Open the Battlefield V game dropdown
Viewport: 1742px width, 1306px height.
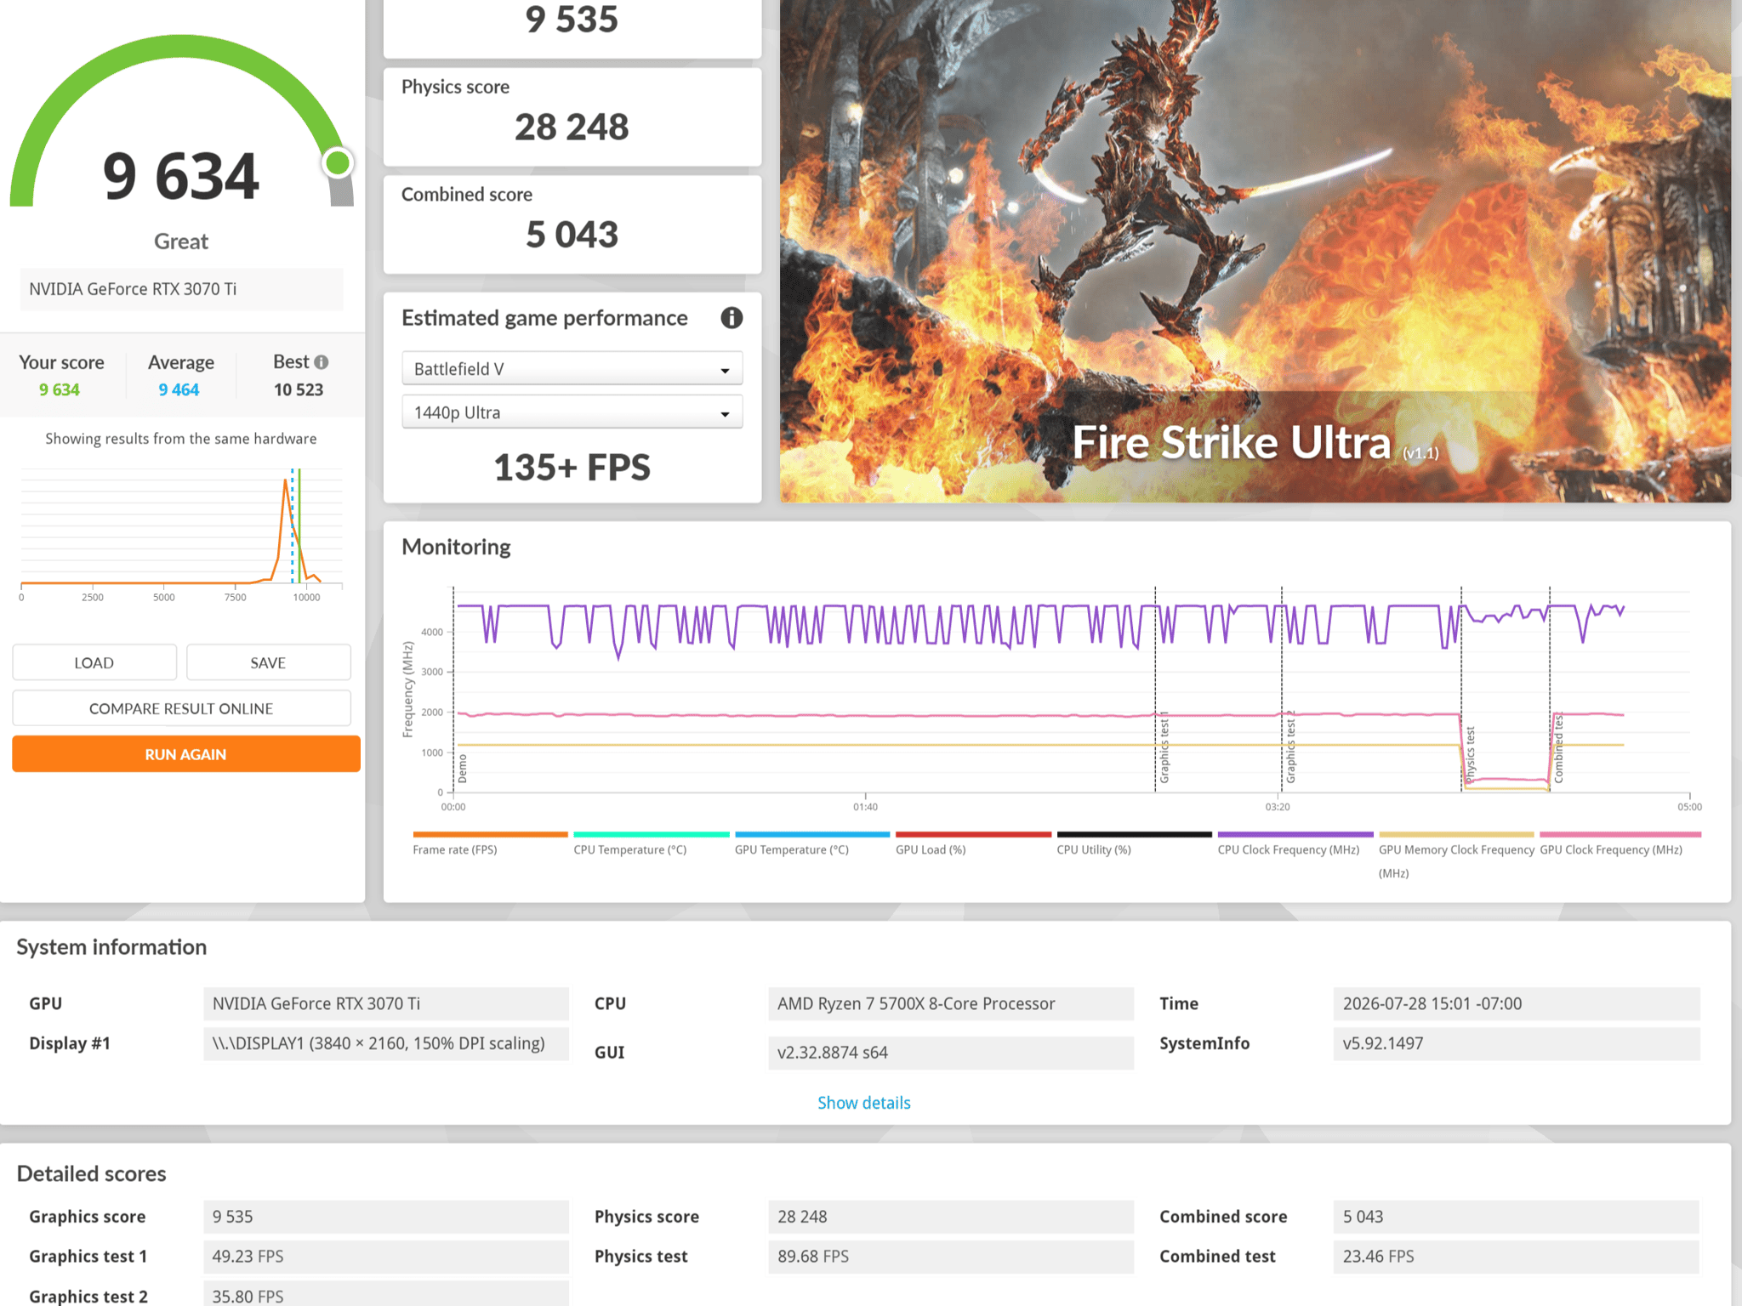572,369
